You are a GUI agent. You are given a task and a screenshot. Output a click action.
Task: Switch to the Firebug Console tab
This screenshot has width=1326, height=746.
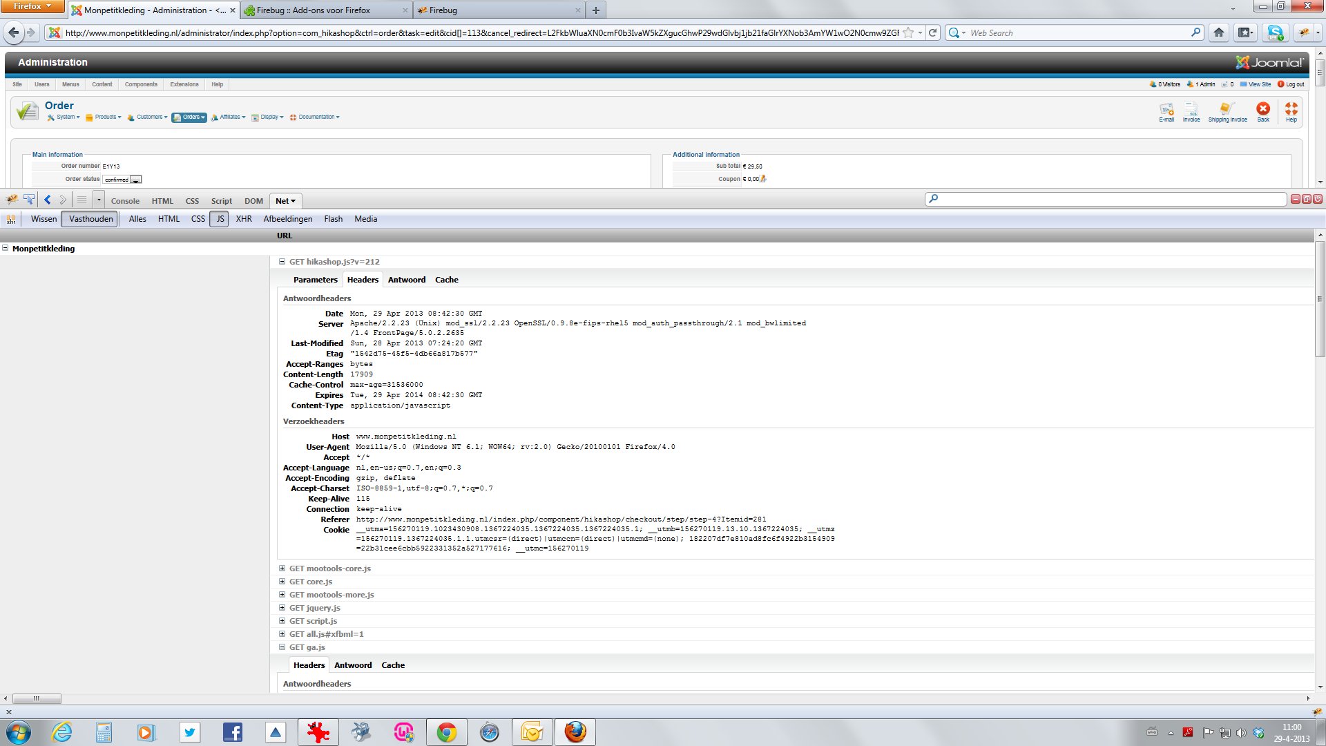coord(125,201)
